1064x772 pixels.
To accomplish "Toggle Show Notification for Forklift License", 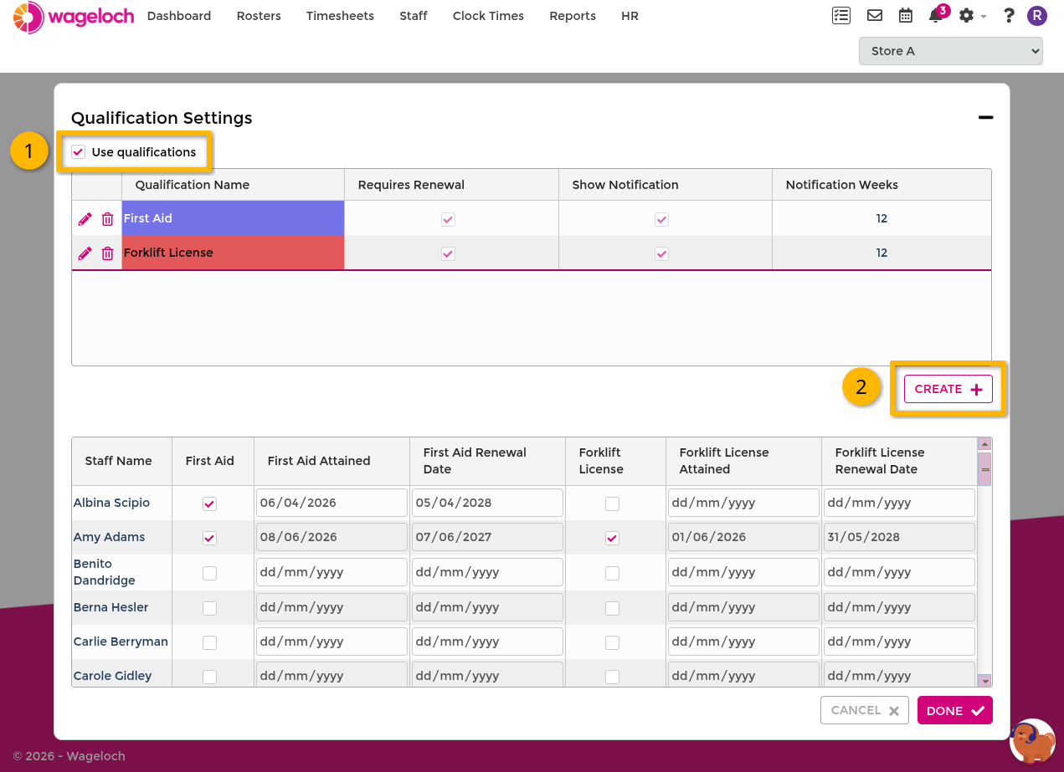I will [662, 253].
